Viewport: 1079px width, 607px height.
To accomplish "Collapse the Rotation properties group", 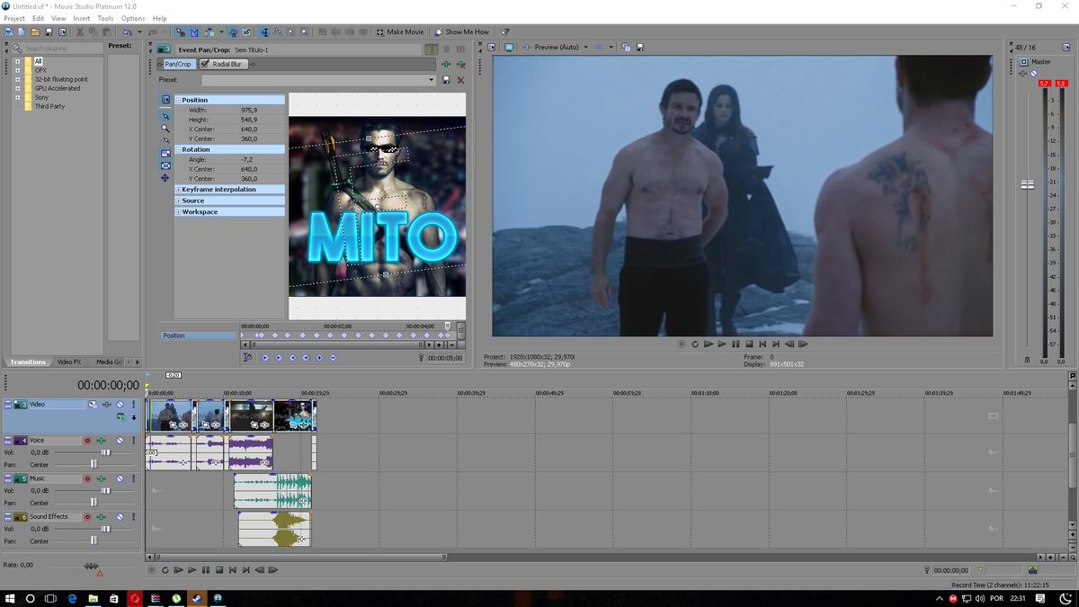I will [x=178, y=149].
